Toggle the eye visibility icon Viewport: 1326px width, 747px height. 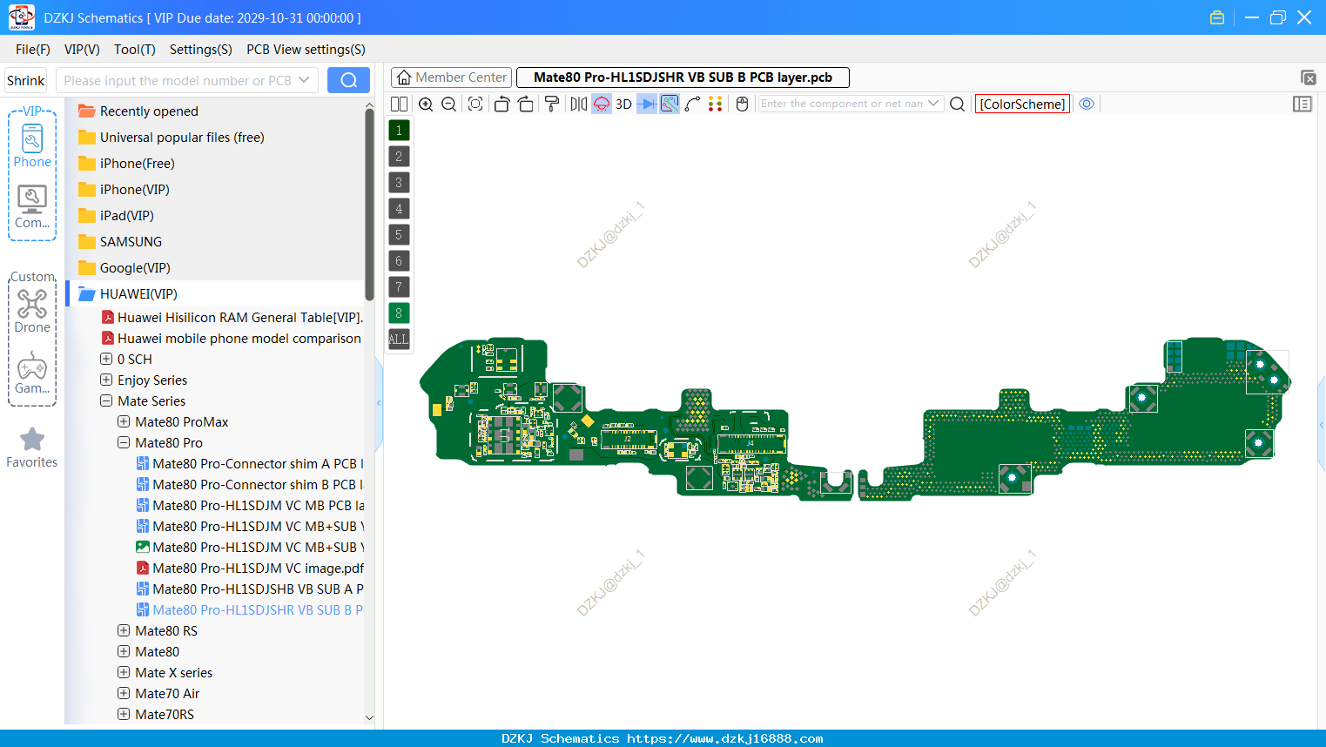coord(1087,104)
